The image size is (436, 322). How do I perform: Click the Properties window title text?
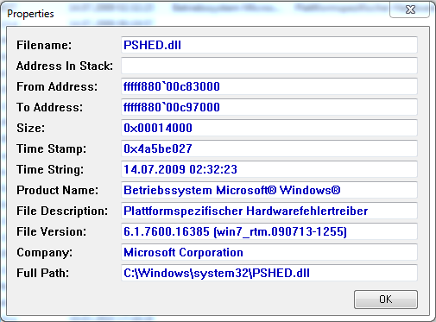30,14
